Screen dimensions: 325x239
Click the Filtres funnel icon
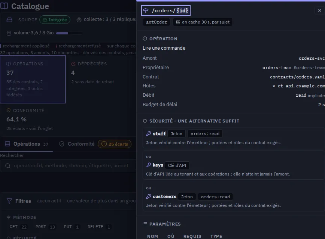pyautogui.click(x=9, y=201)
